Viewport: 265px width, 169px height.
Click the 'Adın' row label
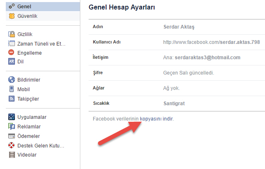point(98,27)
